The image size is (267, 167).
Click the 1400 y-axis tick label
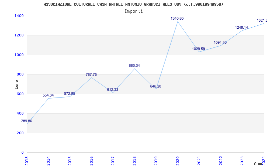pyautogui.click(x=19, y=16)
